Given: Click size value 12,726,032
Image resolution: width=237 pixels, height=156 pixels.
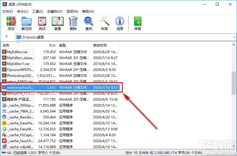Looking at the screenshot, I should point(47,129).
